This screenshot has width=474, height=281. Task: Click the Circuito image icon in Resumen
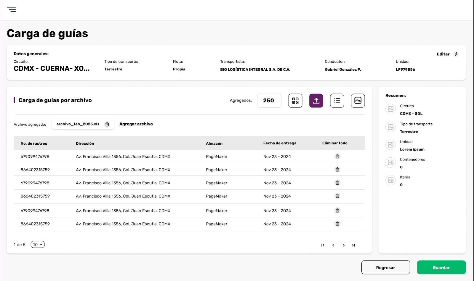391,109
